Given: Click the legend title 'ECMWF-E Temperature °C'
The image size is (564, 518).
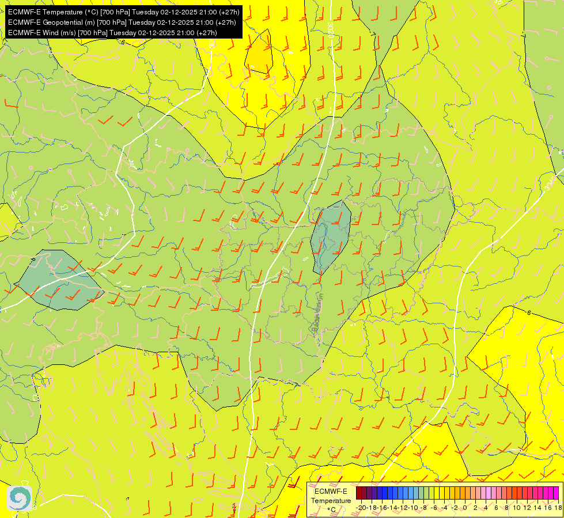Looking at the screenshot, I should (331, 500).
